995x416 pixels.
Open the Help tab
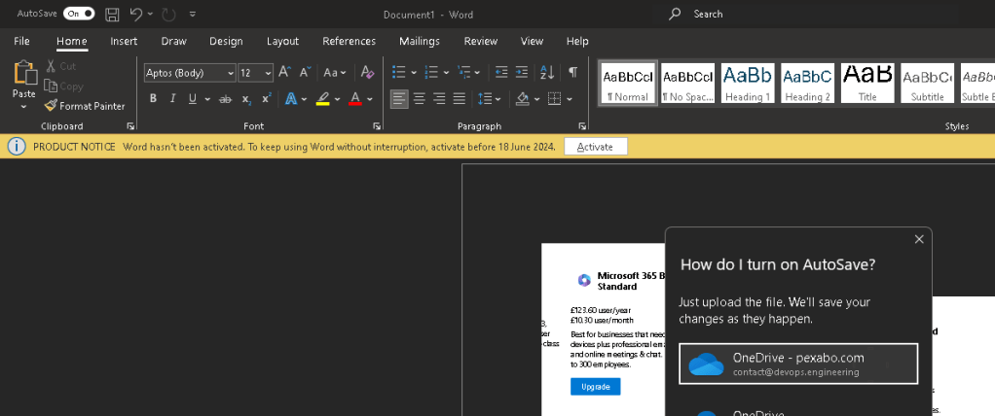coord(577,41)
